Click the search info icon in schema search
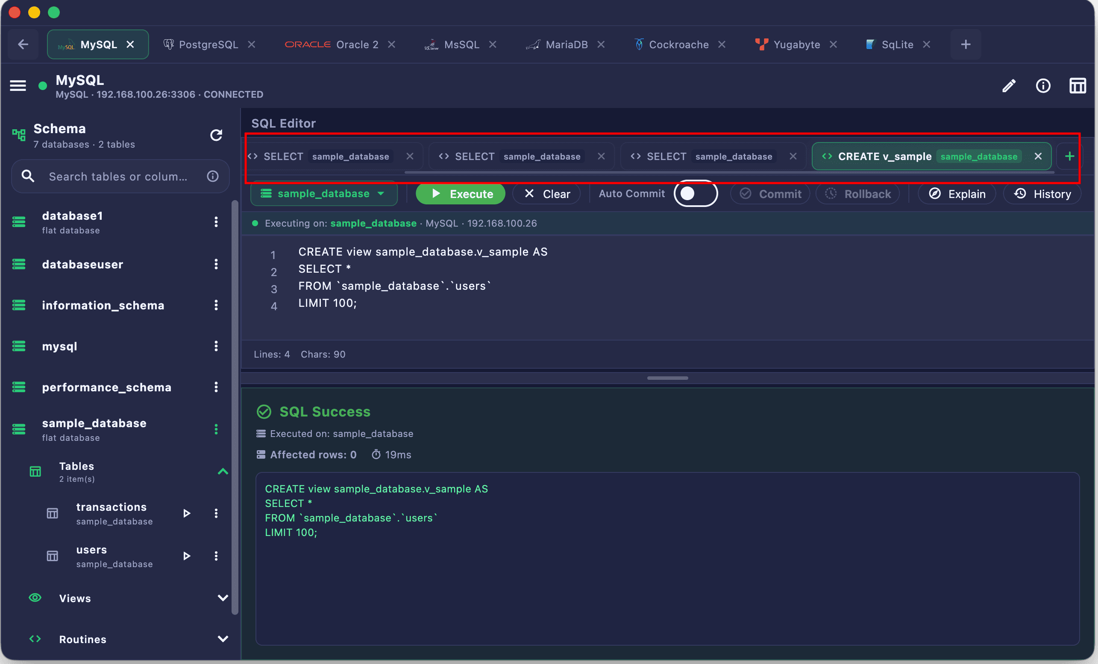 (x=213, y=177)
